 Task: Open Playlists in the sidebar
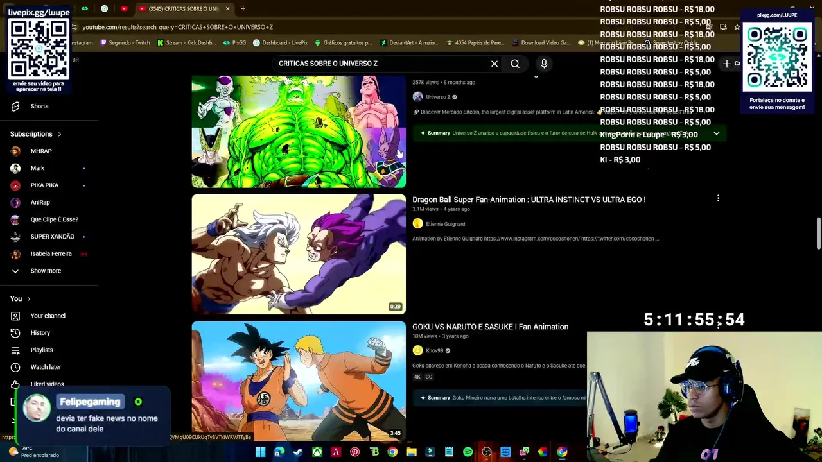(x=42, y=350)
